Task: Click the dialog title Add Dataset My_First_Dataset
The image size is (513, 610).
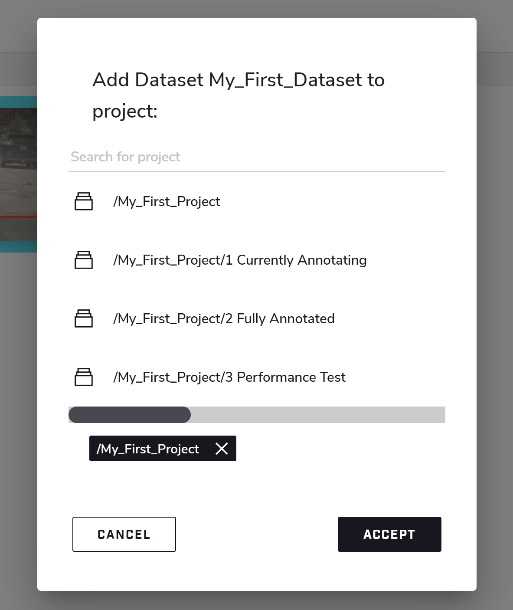Action: (238, 79)
